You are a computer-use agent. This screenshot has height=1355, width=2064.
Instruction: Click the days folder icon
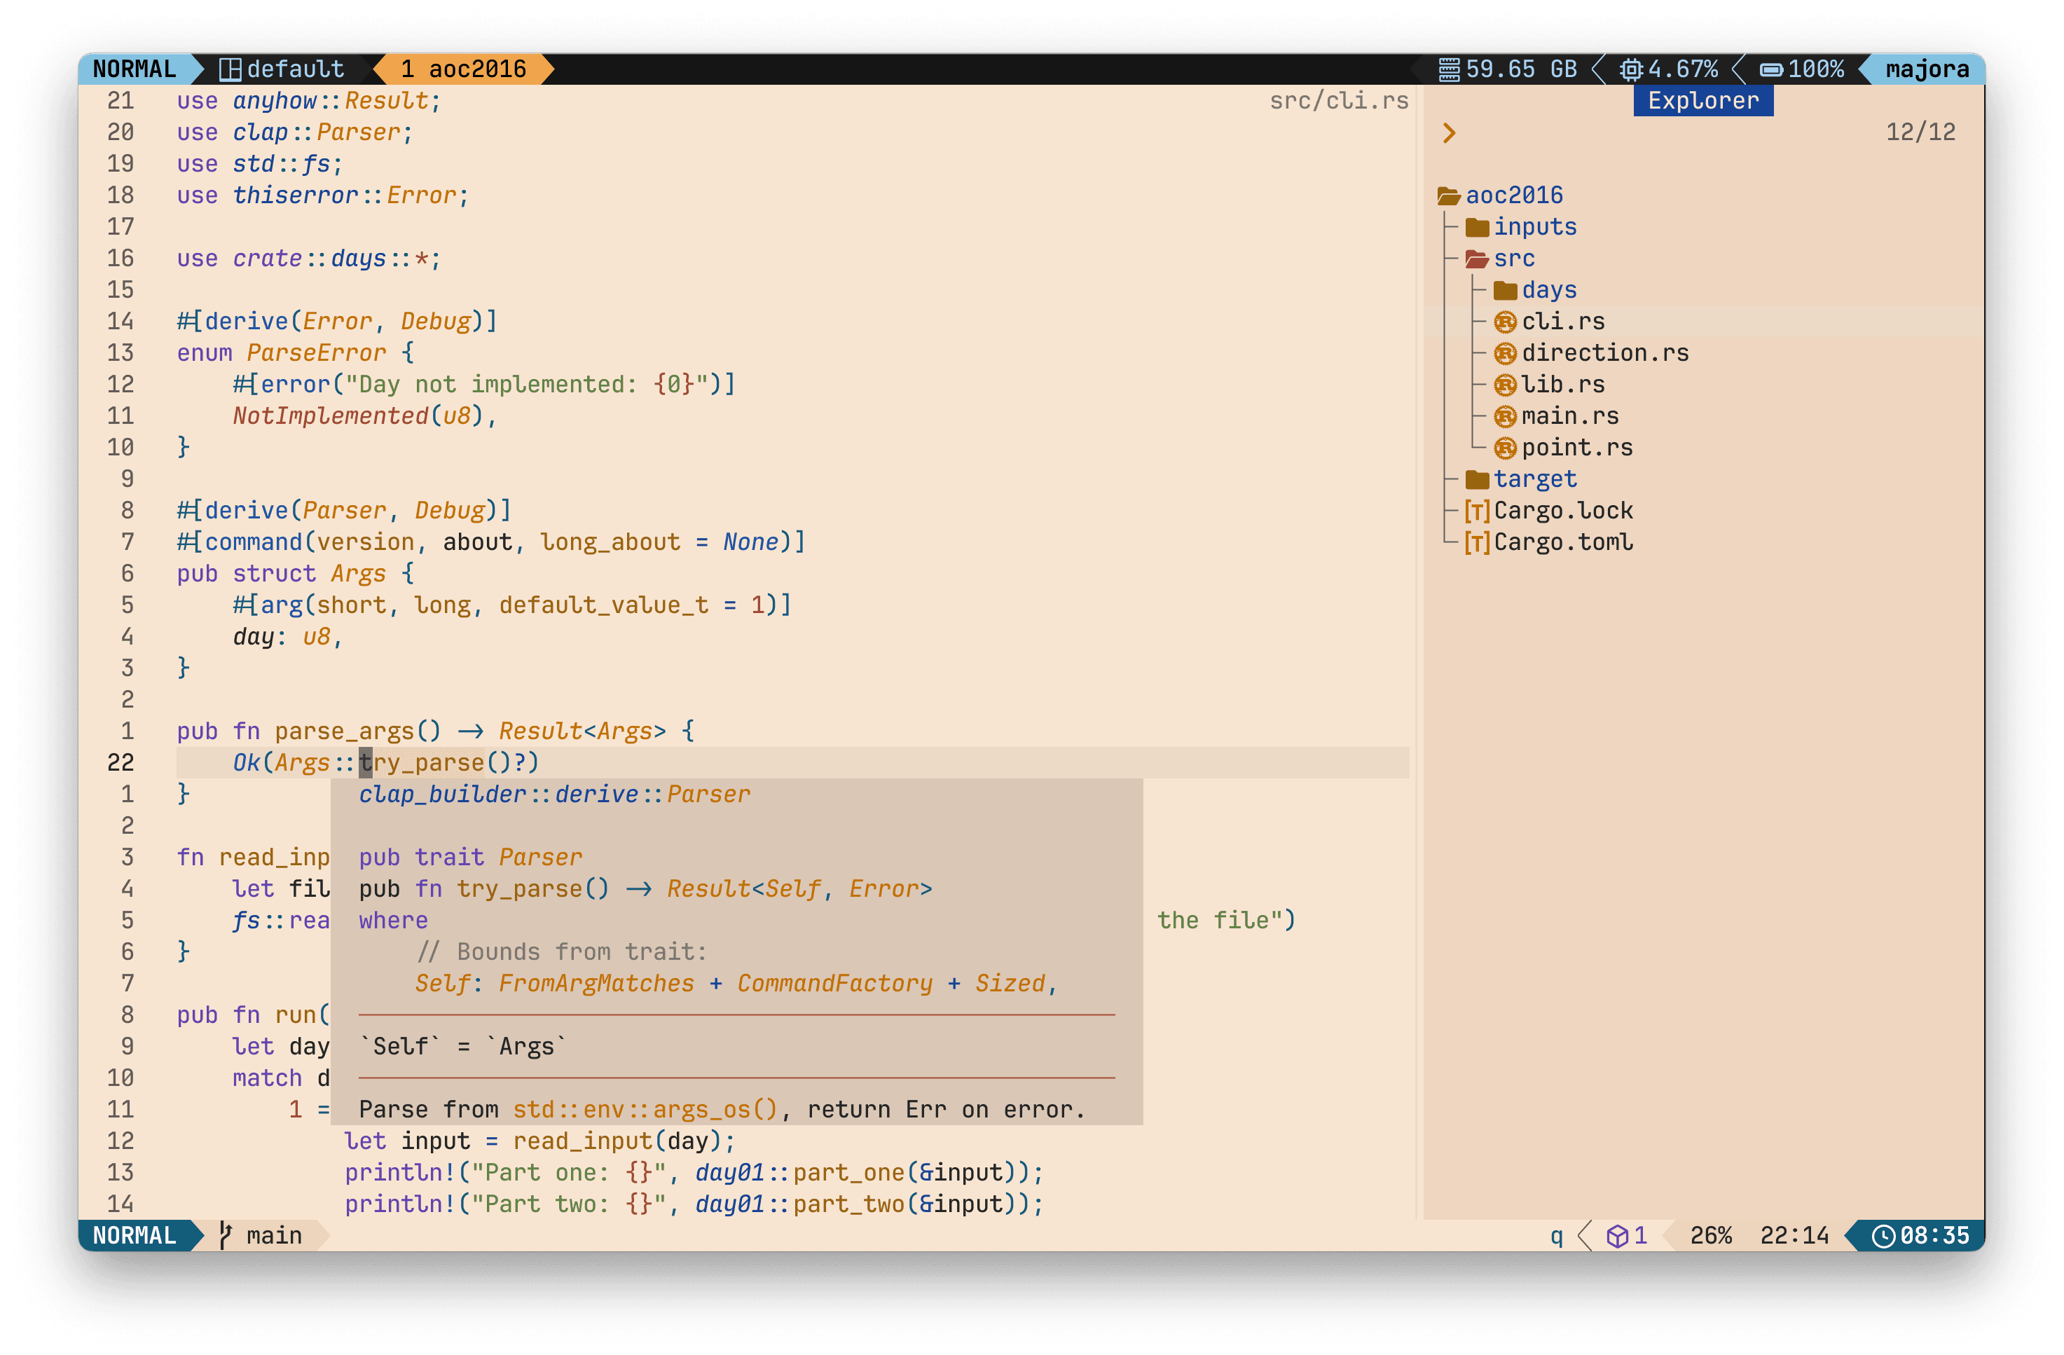1506,291
